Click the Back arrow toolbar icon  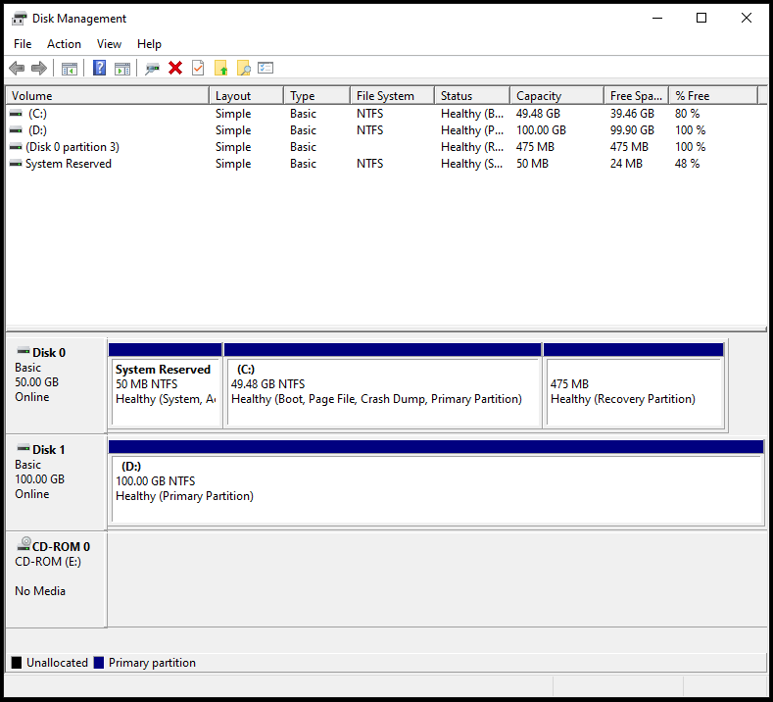(17, 68)
